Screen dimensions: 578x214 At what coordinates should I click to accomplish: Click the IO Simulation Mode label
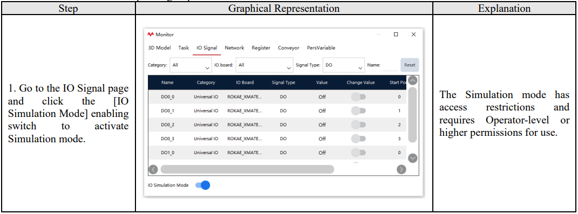pyautogui.click(x=168, y=185)
